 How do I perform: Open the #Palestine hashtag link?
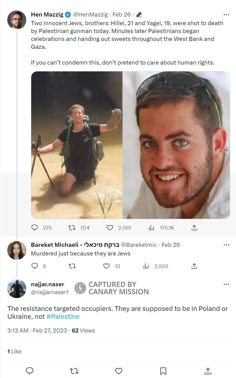pyautogui.click(x=63, y=317)
